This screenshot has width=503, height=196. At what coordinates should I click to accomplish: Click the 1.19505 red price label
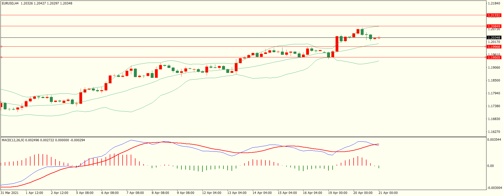pos(494,57)
